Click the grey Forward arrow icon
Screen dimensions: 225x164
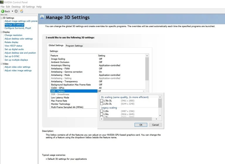click(16, 11)
